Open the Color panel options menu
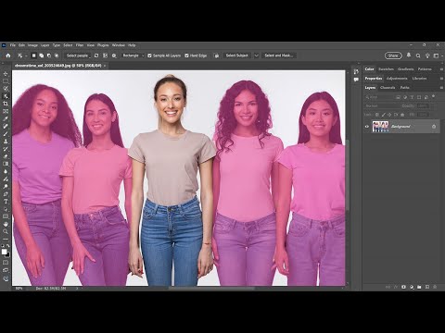 441,69
